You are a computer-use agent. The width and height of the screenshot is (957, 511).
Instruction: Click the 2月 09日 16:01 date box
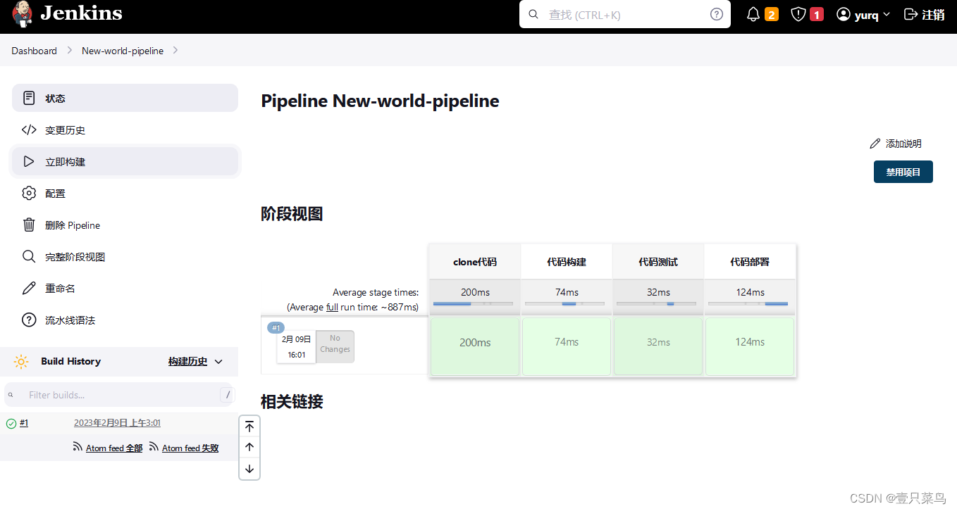point(297,346)
